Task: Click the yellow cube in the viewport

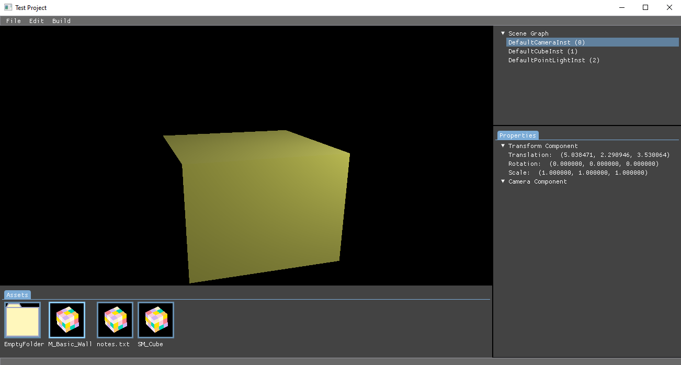Action: click(262, 209)
